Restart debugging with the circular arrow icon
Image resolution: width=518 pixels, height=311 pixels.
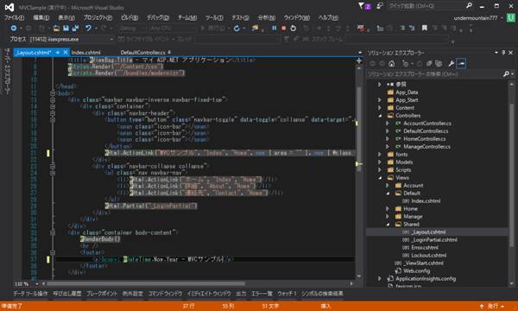293,29
